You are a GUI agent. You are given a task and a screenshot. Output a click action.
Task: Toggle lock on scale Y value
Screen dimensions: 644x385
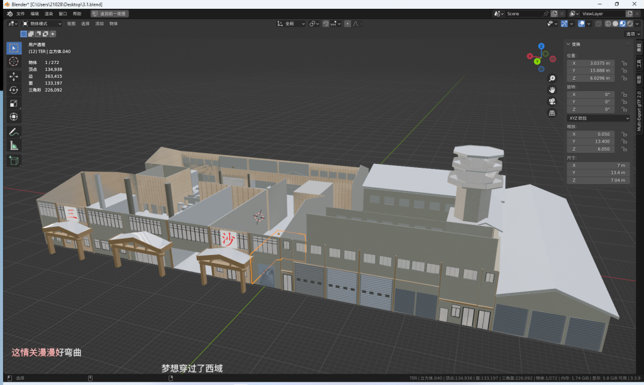[624, 141]
